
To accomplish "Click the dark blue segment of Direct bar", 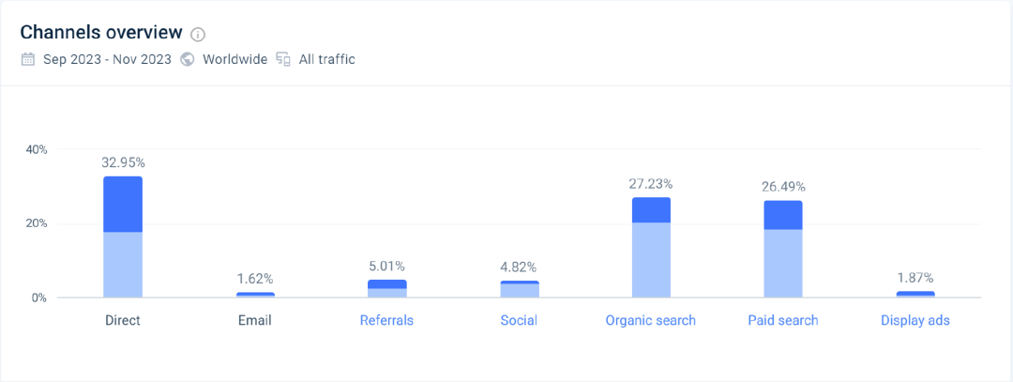I will (x=123, y=204).
